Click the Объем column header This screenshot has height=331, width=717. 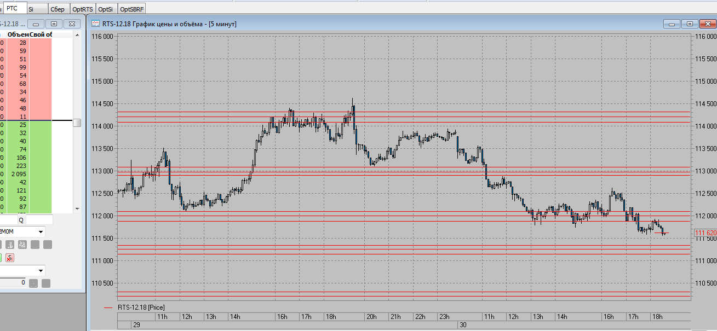tap(18, 34)
